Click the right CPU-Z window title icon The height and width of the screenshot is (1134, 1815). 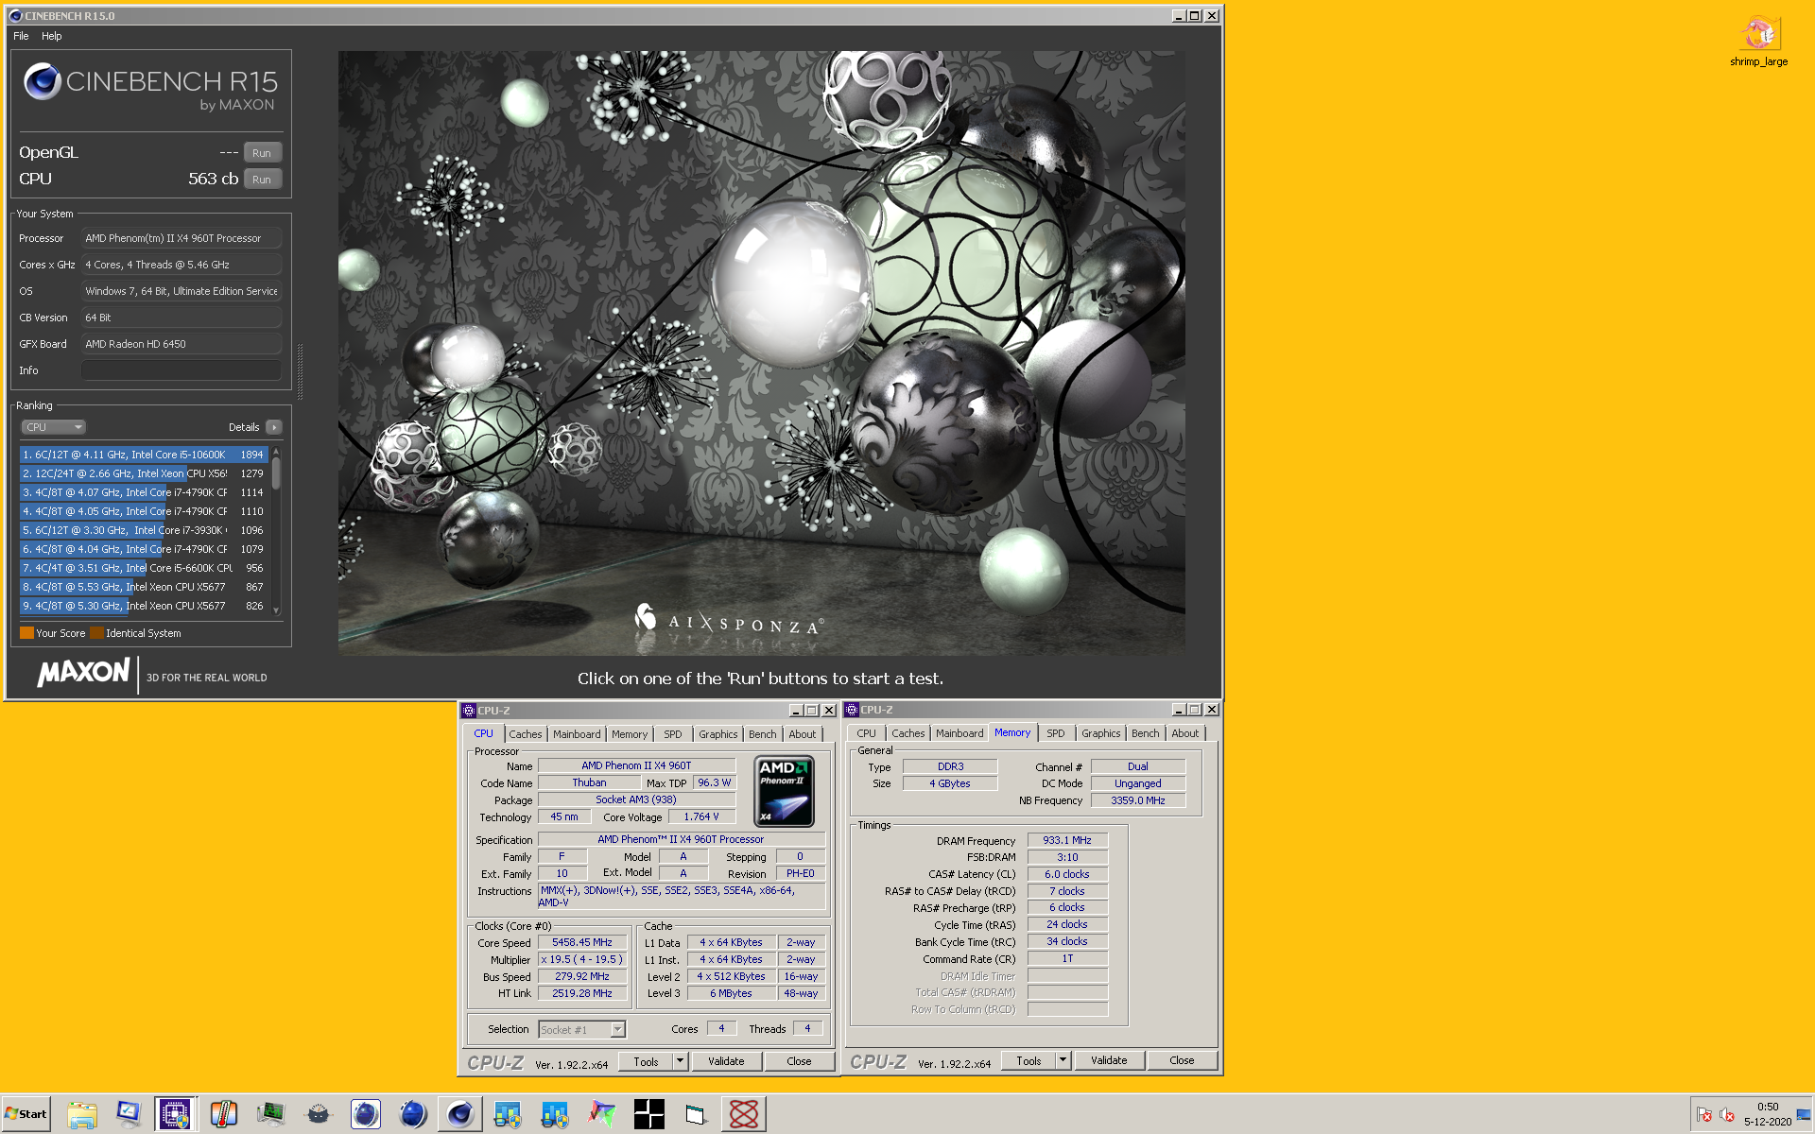click(x=852, y=710)
